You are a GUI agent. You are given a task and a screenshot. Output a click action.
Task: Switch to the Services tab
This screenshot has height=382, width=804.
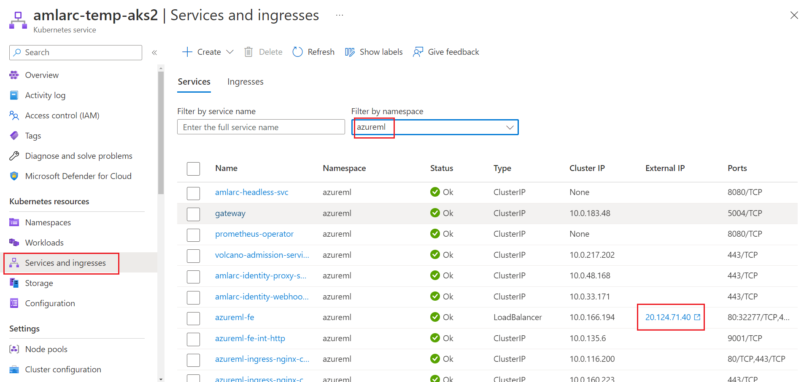coord(194,81)
